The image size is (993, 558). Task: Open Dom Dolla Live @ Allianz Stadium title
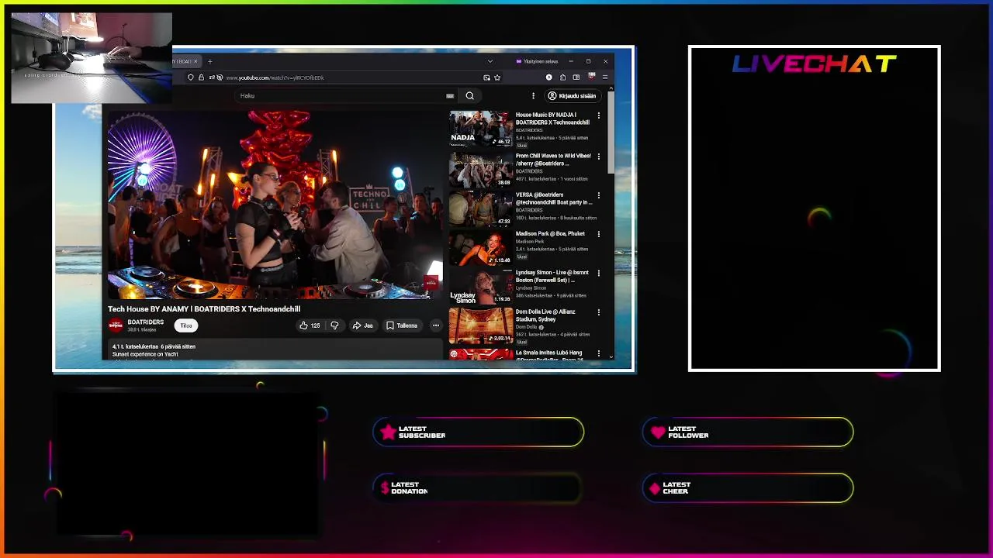click(x=545, y=315)
